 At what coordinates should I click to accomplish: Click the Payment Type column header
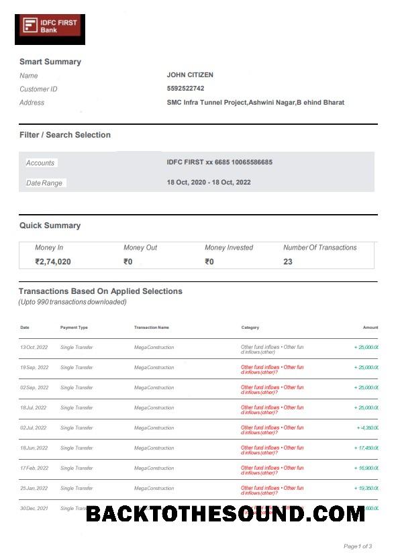pyautogui.click(x=74, y=327)
